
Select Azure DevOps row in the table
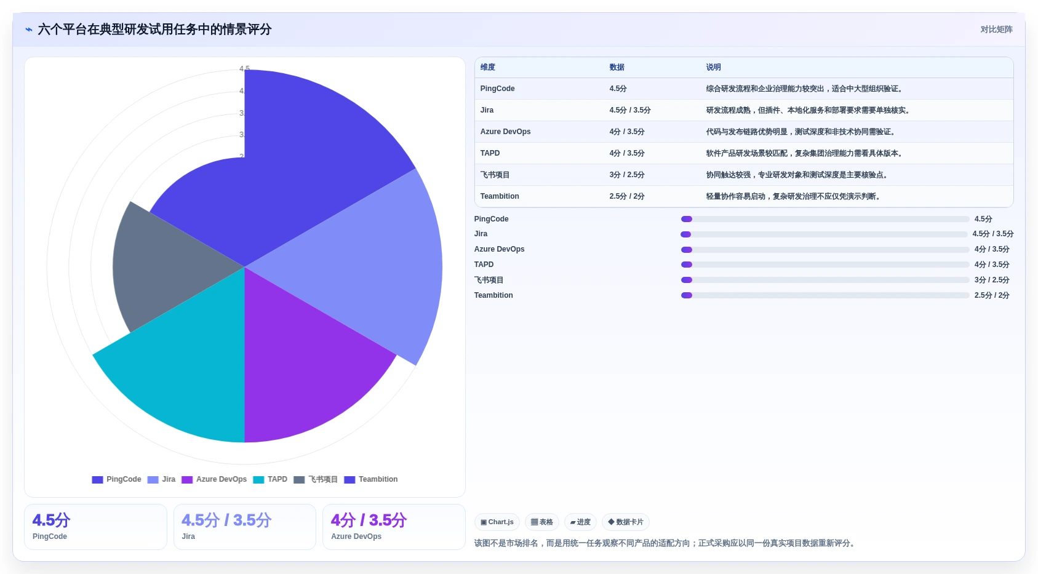tap(744, 132)
